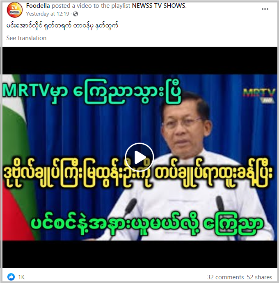The height and width of the screenshot is (283, 279).
Task: Click the green MRTV headline text on the video
Action: tap(92, 92)
